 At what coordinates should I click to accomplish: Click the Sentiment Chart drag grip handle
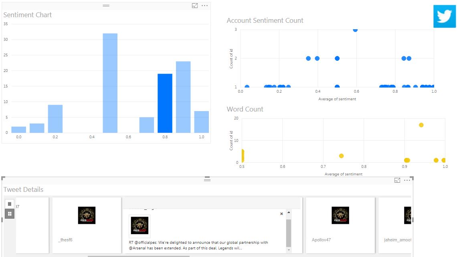point(106,6)
